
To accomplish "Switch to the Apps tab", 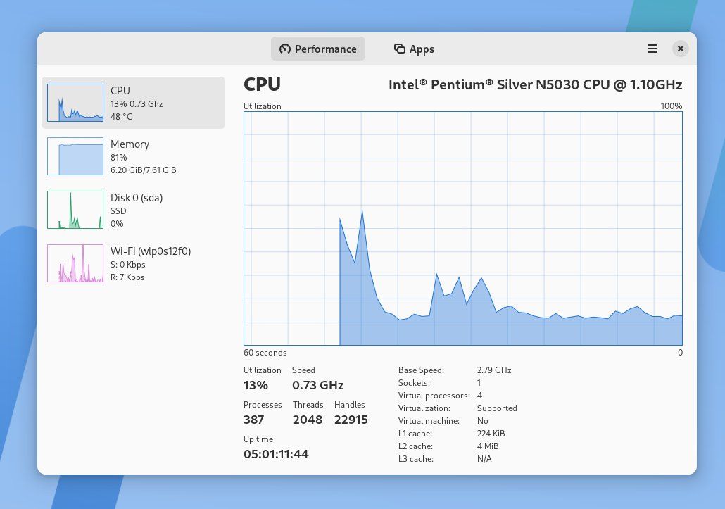I will coord(414,49).
